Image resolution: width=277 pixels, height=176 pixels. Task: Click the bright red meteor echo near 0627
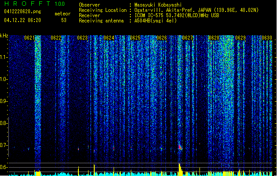pyautogui.click(x=180, y=147)
